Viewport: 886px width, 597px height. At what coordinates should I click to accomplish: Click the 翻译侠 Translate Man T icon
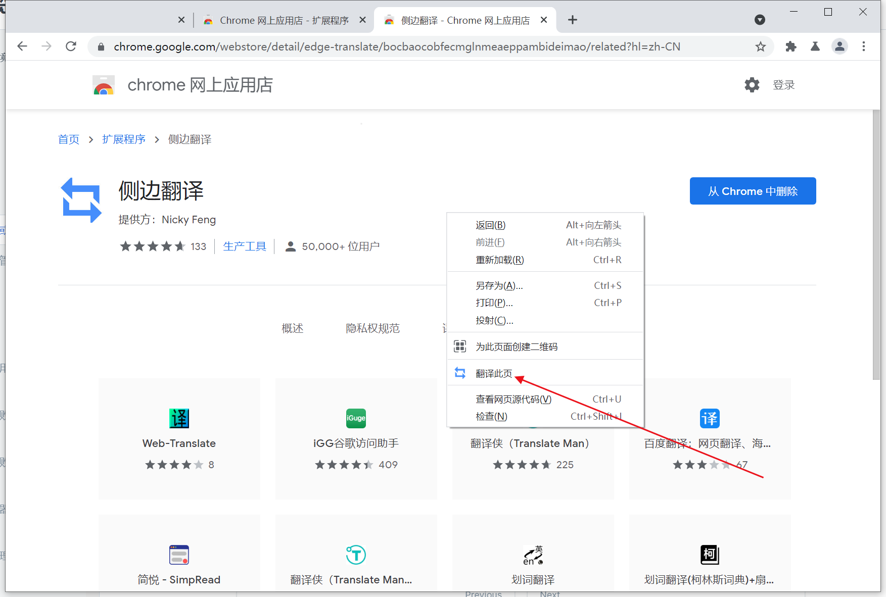(x=356, y=555)
